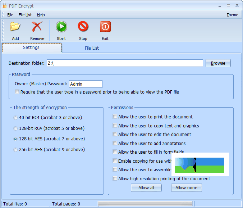The width and height of the screenshot is (243, 208).
Task: Check Allow the user to fill in form fields
Action: [115, 152]
